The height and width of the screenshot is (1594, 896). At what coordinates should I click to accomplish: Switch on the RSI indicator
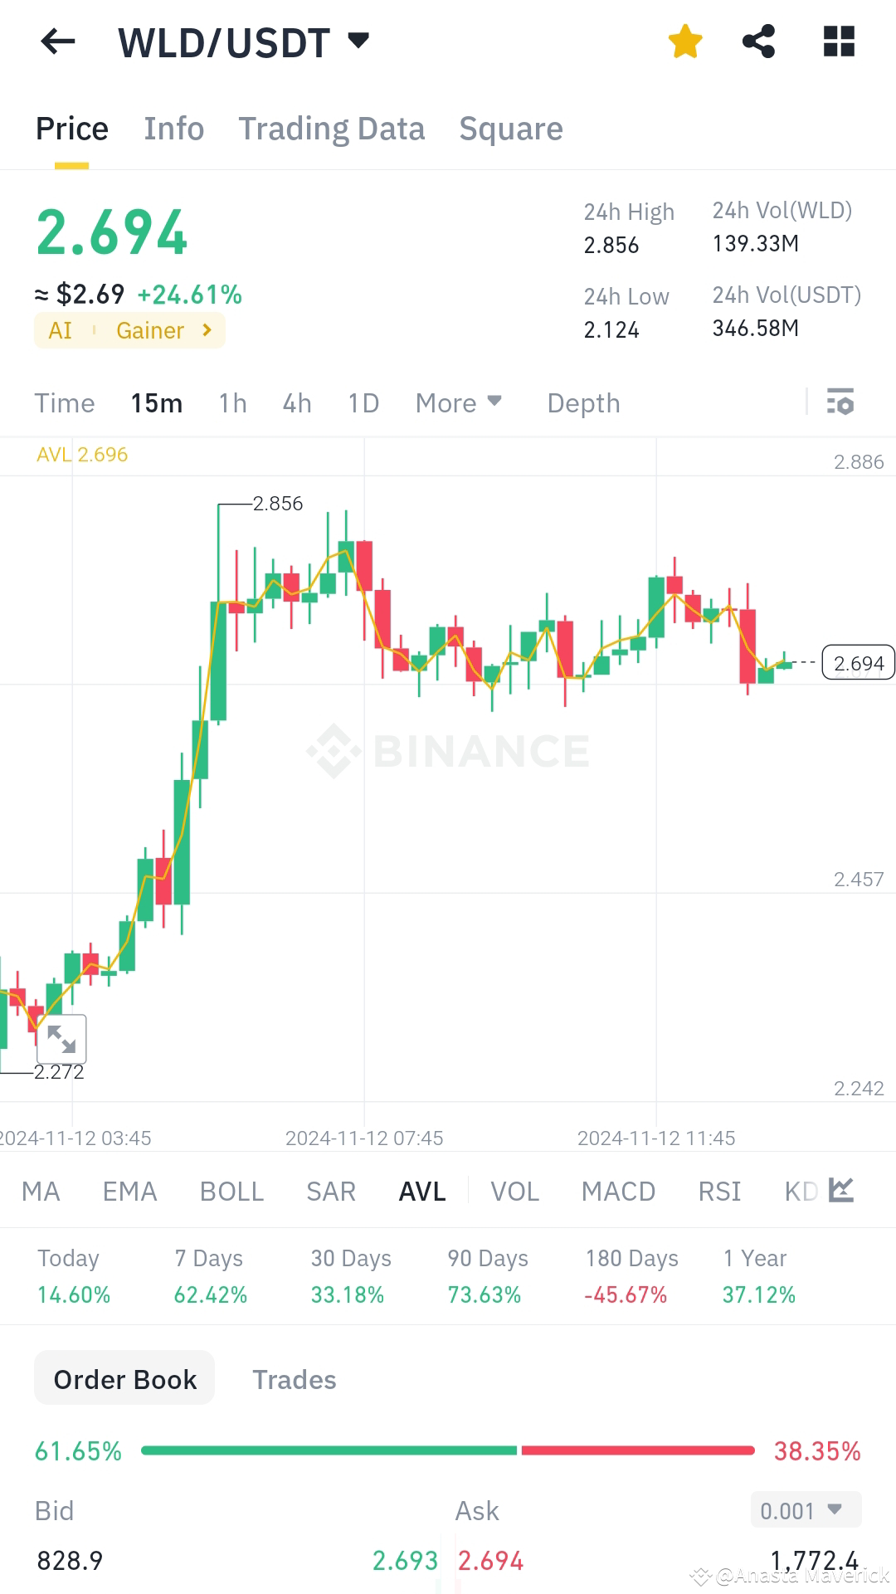[x=719, y=1191]
